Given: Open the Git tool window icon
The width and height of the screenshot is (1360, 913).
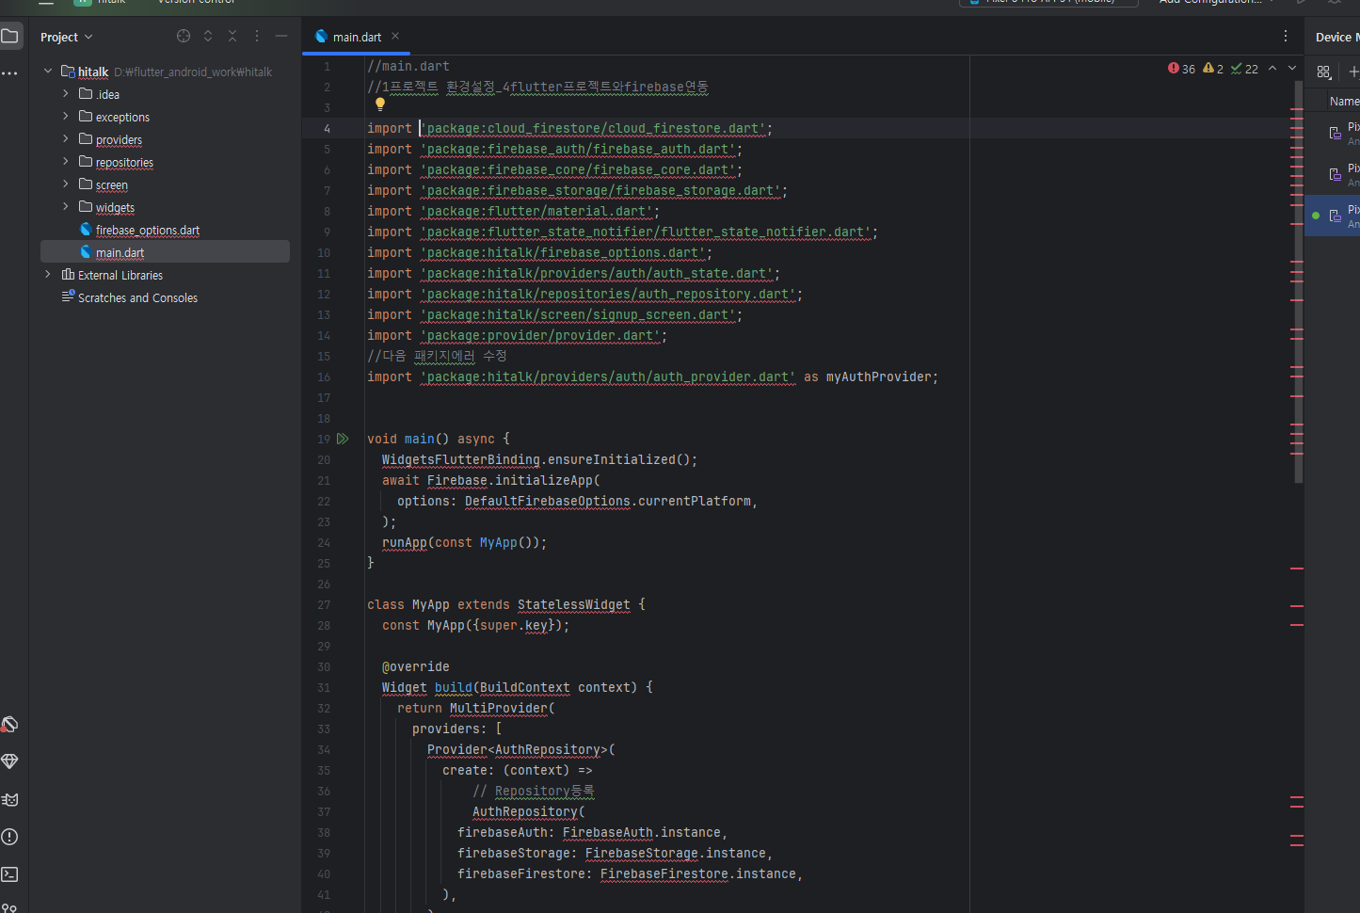Looking at the screenshot, I should click(9, 907).
